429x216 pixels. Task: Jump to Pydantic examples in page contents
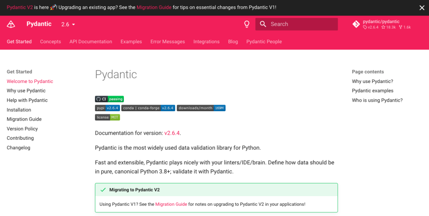click(x=373, y=91)
